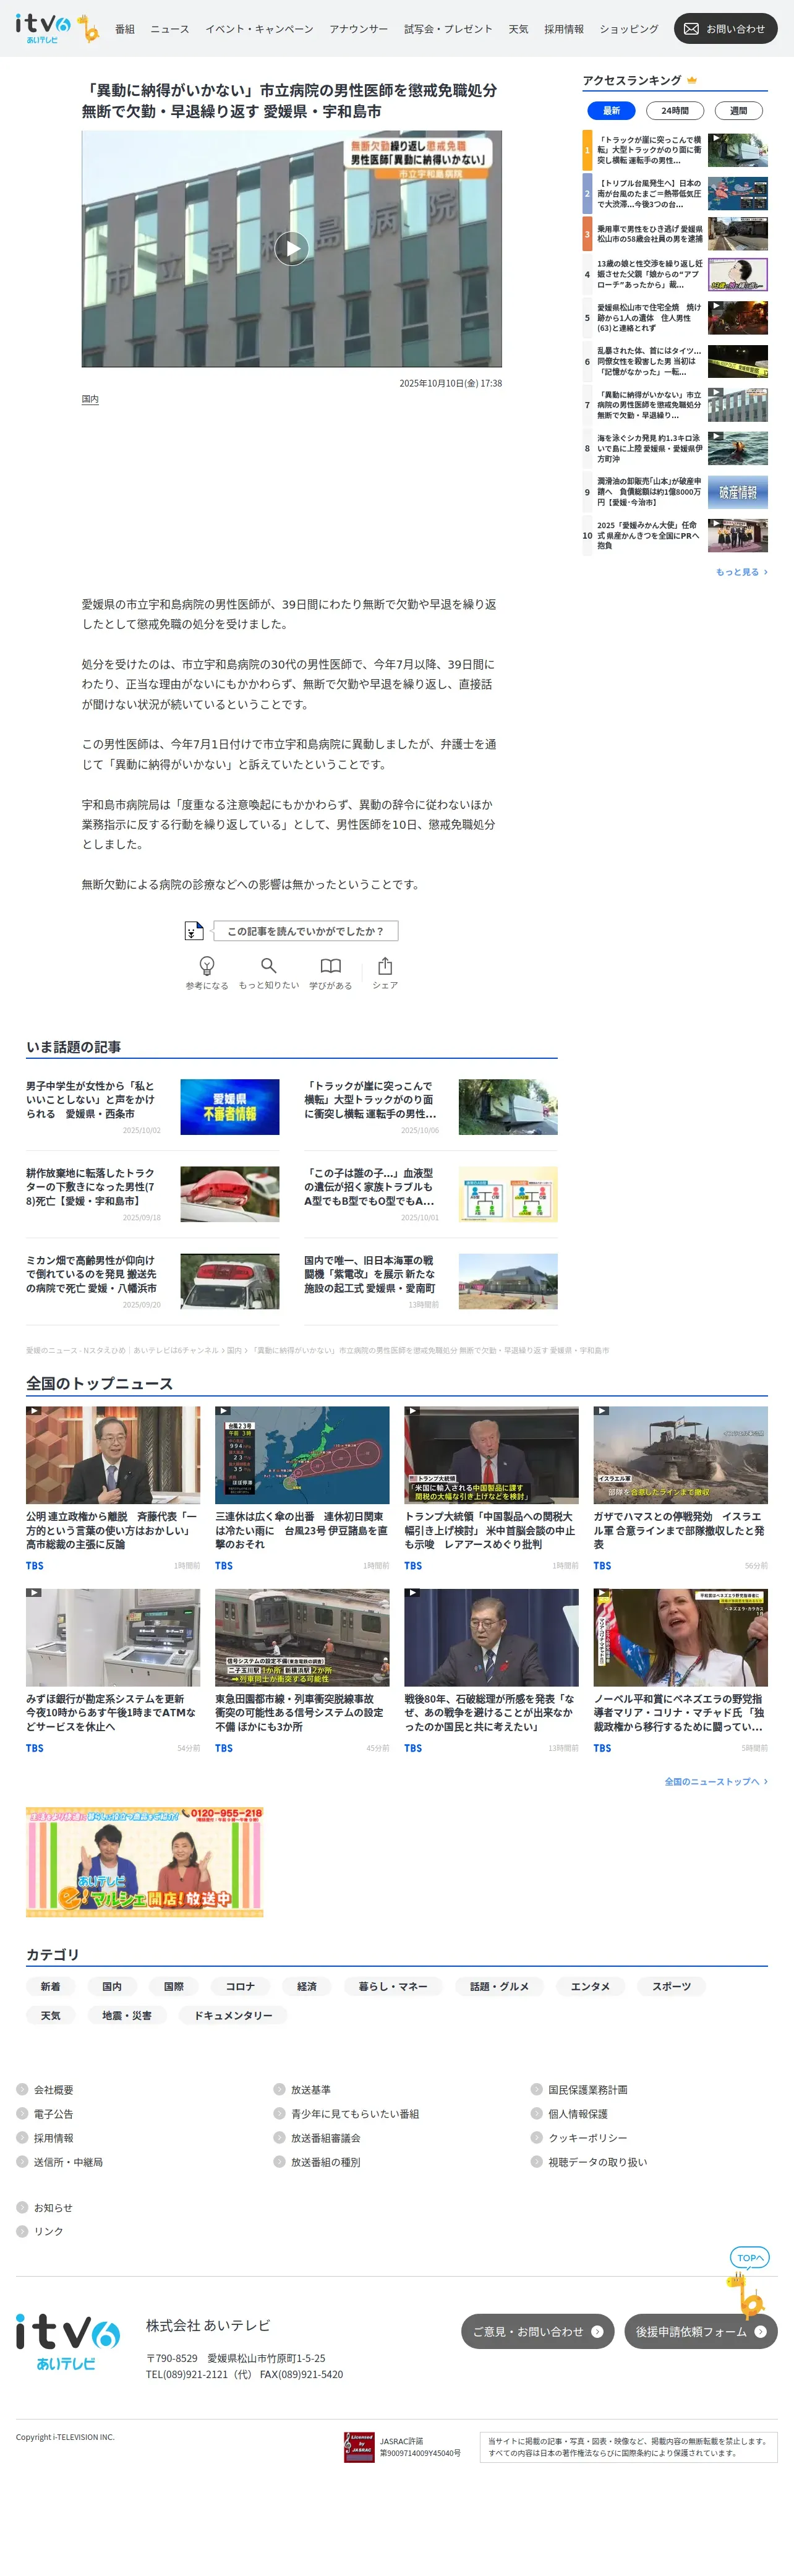794x2576 pixels.
Task: Open the 試写会・プレゼント menu
Action: 448,29
